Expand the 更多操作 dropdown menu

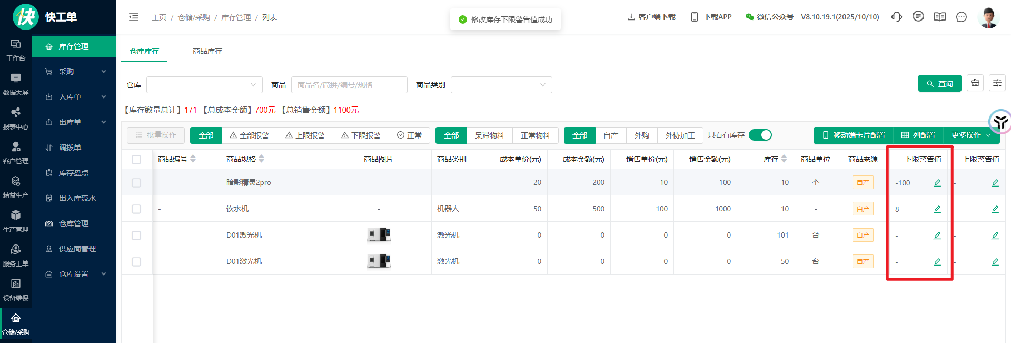point(970,135)
